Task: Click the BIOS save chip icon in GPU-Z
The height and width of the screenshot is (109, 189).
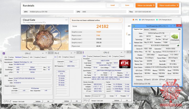Action: click(x=178, y=46)
